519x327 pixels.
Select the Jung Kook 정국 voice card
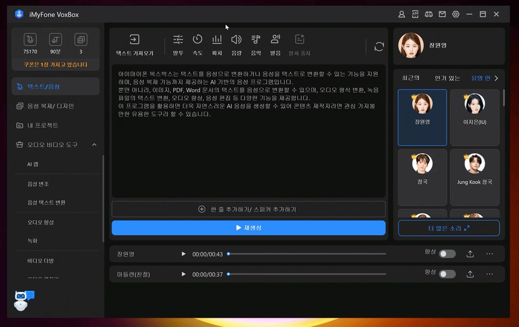[475, 178]
